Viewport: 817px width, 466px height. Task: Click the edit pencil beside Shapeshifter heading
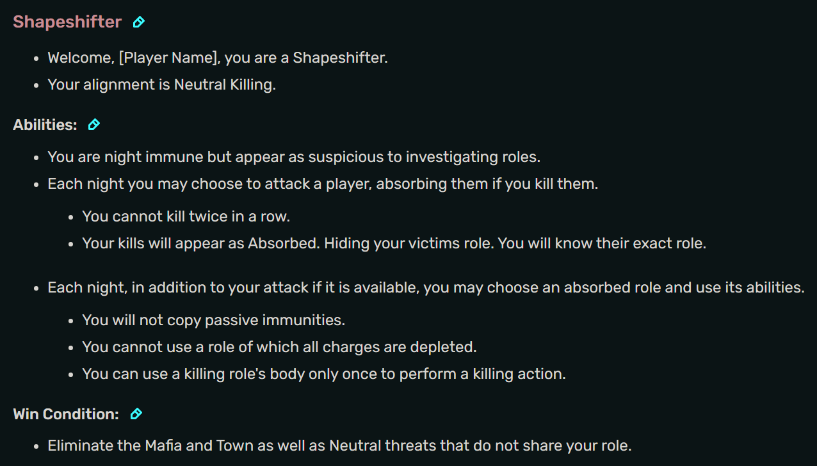138,22
